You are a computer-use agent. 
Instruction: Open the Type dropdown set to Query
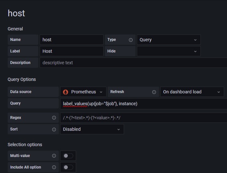168,40
